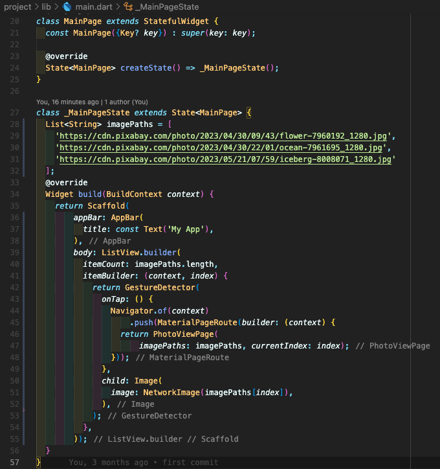Click 'AppBar' constructor on line 36
This screenshot has height=469, width=440.
(125, 218)
